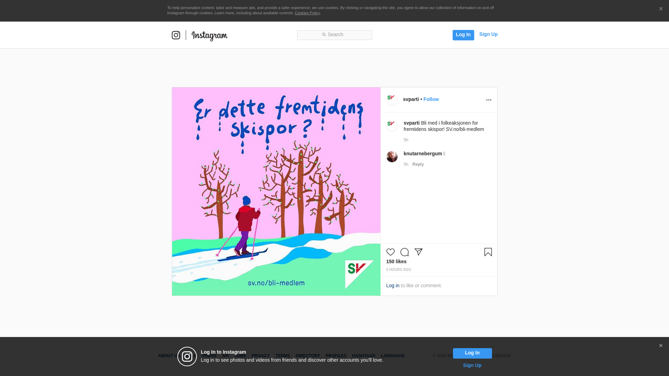Open the LANGUAGE selector in the footer
Image resolution: width=669 pixels, height=376 pixels.
pyautogui.click(x=393, y=356)
